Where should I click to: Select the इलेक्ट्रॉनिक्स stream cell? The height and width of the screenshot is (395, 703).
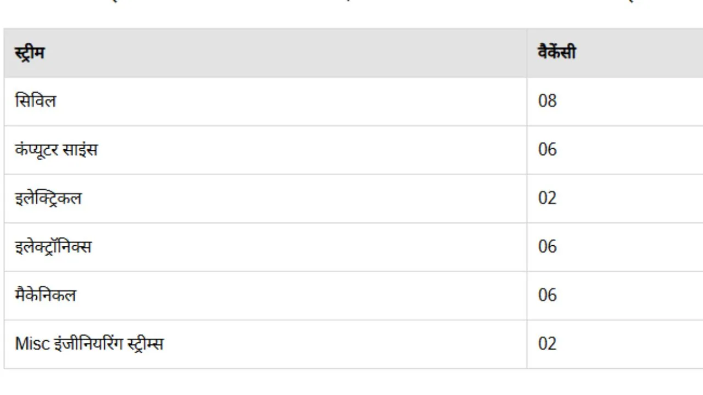(265, 247)
